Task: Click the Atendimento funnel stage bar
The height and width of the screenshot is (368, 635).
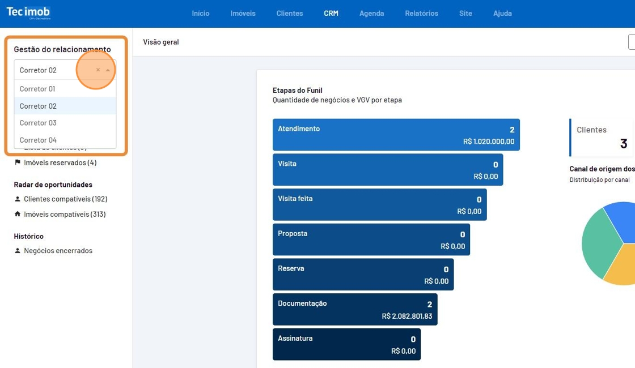Action: pos(396,135)
